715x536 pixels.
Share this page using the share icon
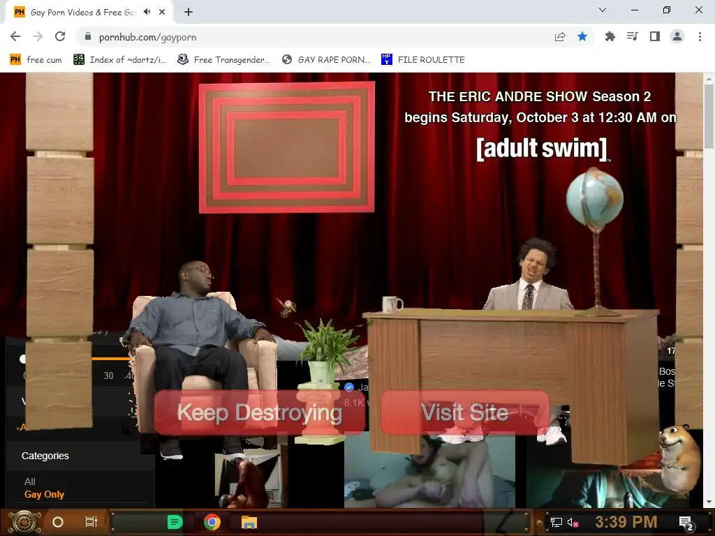[x=560, y=37]
